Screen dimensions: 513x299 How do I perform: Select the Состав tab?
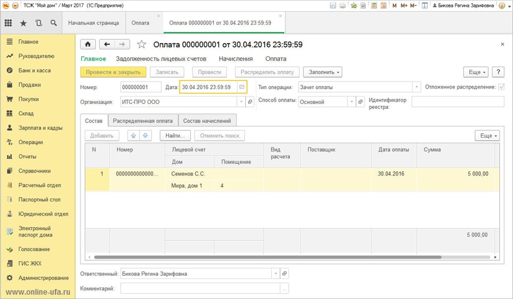[x=94, y=121]
